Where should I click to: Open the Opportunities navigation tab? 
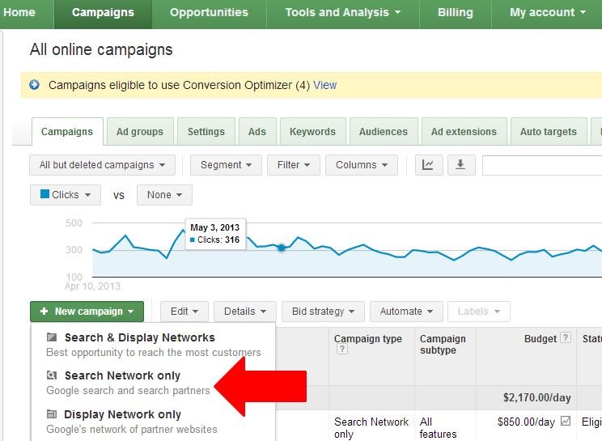pyautogui.click(x=210, y=13)
